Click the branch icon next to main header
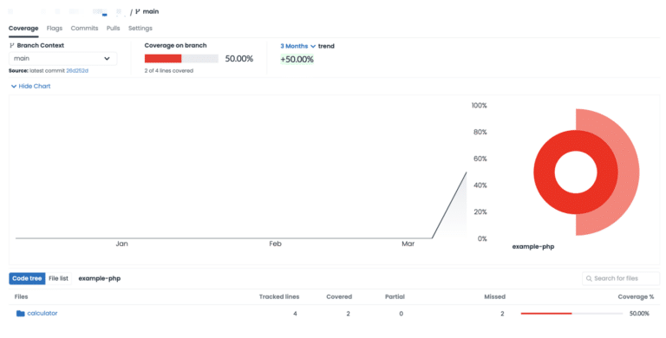 tap(138, 11)
